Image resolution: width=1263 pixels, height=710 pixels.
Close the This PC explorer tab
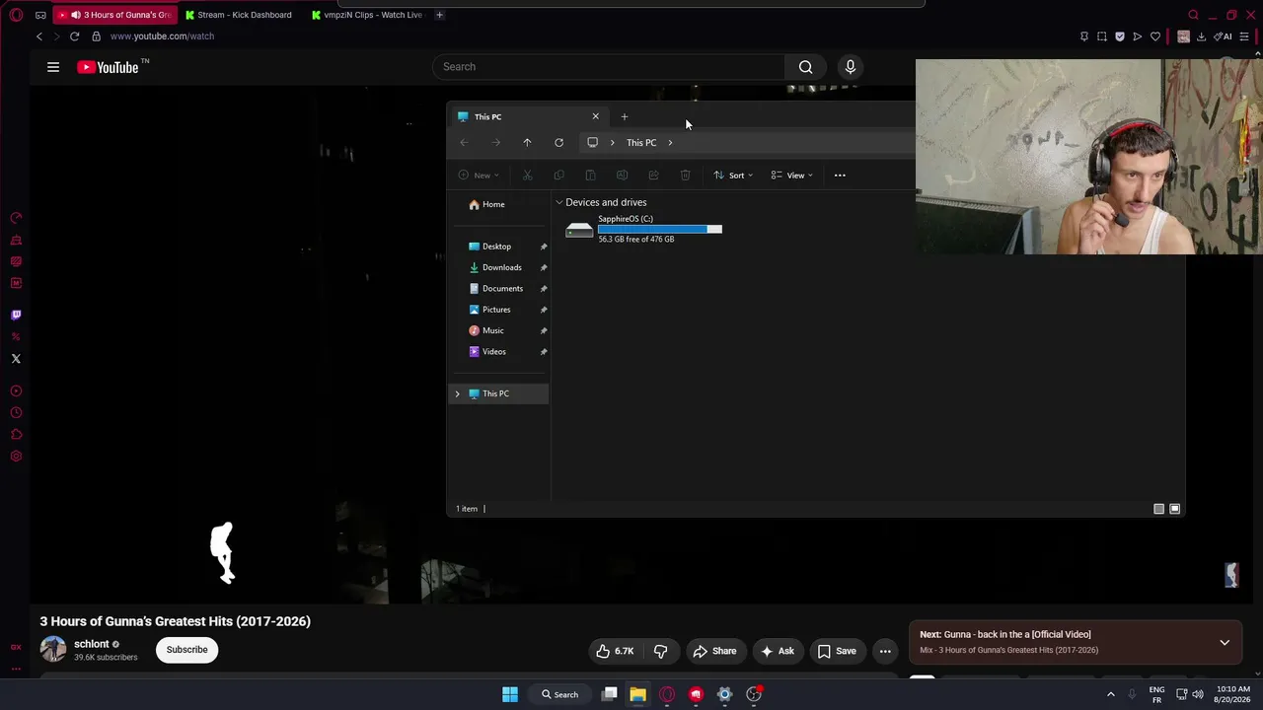pos(595,116)
